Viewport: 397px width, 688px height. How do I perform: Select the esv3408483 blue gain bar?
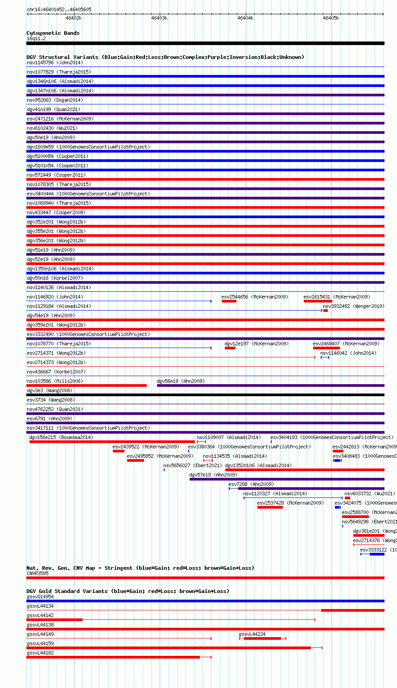coord(337,460)
